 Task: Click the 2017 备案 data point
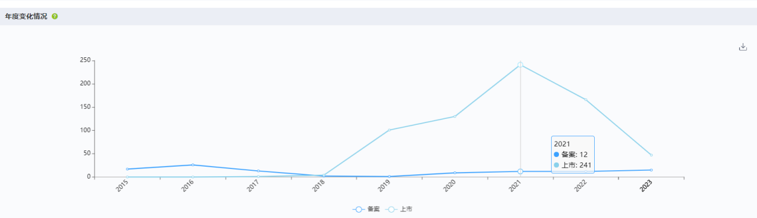pyautogui.click(x=258, y=171)
